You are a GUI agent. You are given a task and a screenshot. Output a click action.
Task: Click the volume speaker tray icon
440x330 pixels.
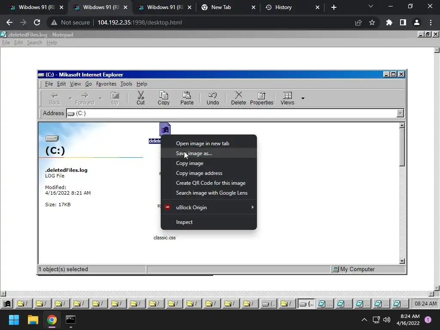tap(387, 320)
